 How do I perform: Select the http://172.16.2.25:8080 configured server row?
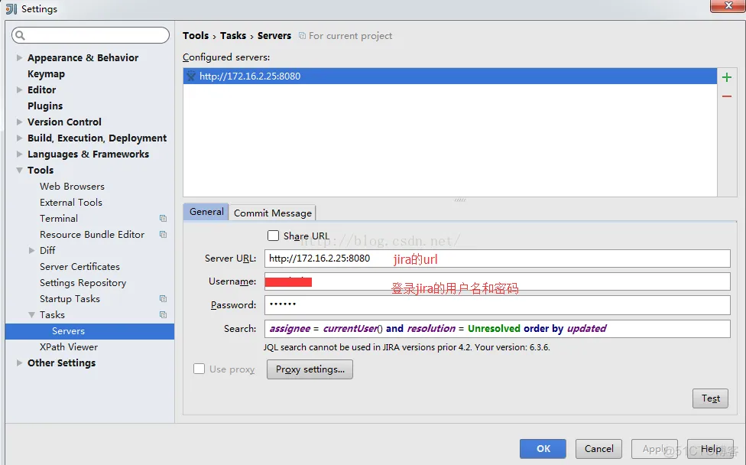point(450,76)
